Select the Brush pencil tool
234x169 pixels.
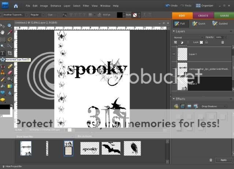tap(3, 79)
